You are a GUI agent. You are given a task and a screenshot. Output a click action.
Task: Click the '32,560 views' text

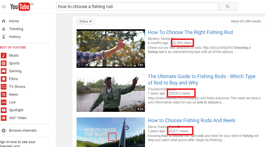pyautogui.click(x=182, y=43)
